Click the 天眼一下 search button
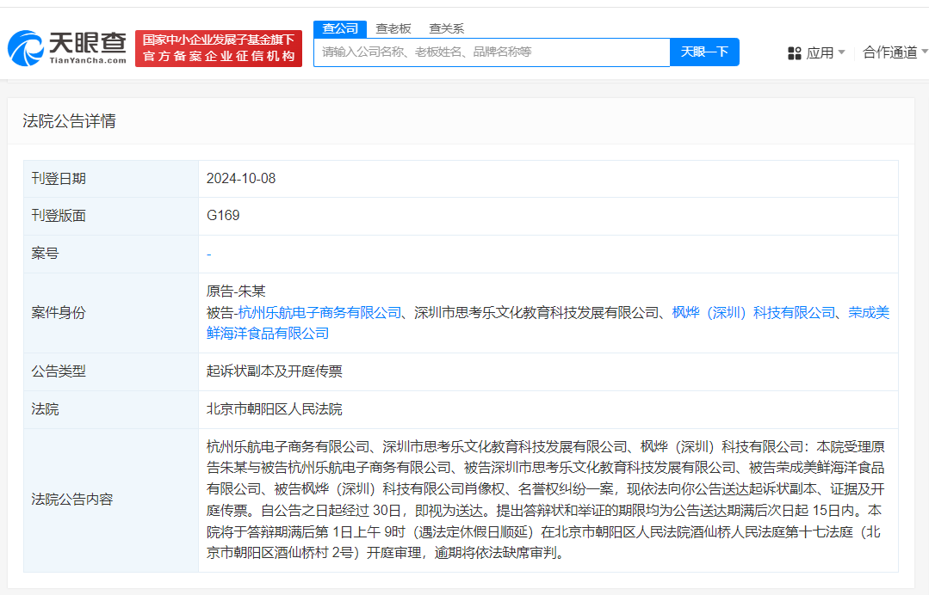The width and height of the screenshot is (929, 595). tap(704, 52)
